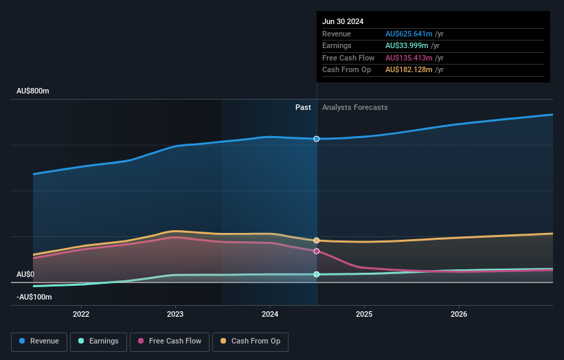Click the pink Free Cash Flow legend dot
The width and height of the screenshot is (564, 360).
141,341
